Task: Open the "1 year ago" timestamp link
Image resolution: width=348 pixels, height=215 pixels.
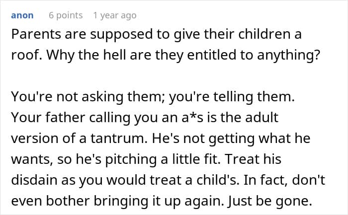Action: 114,15
